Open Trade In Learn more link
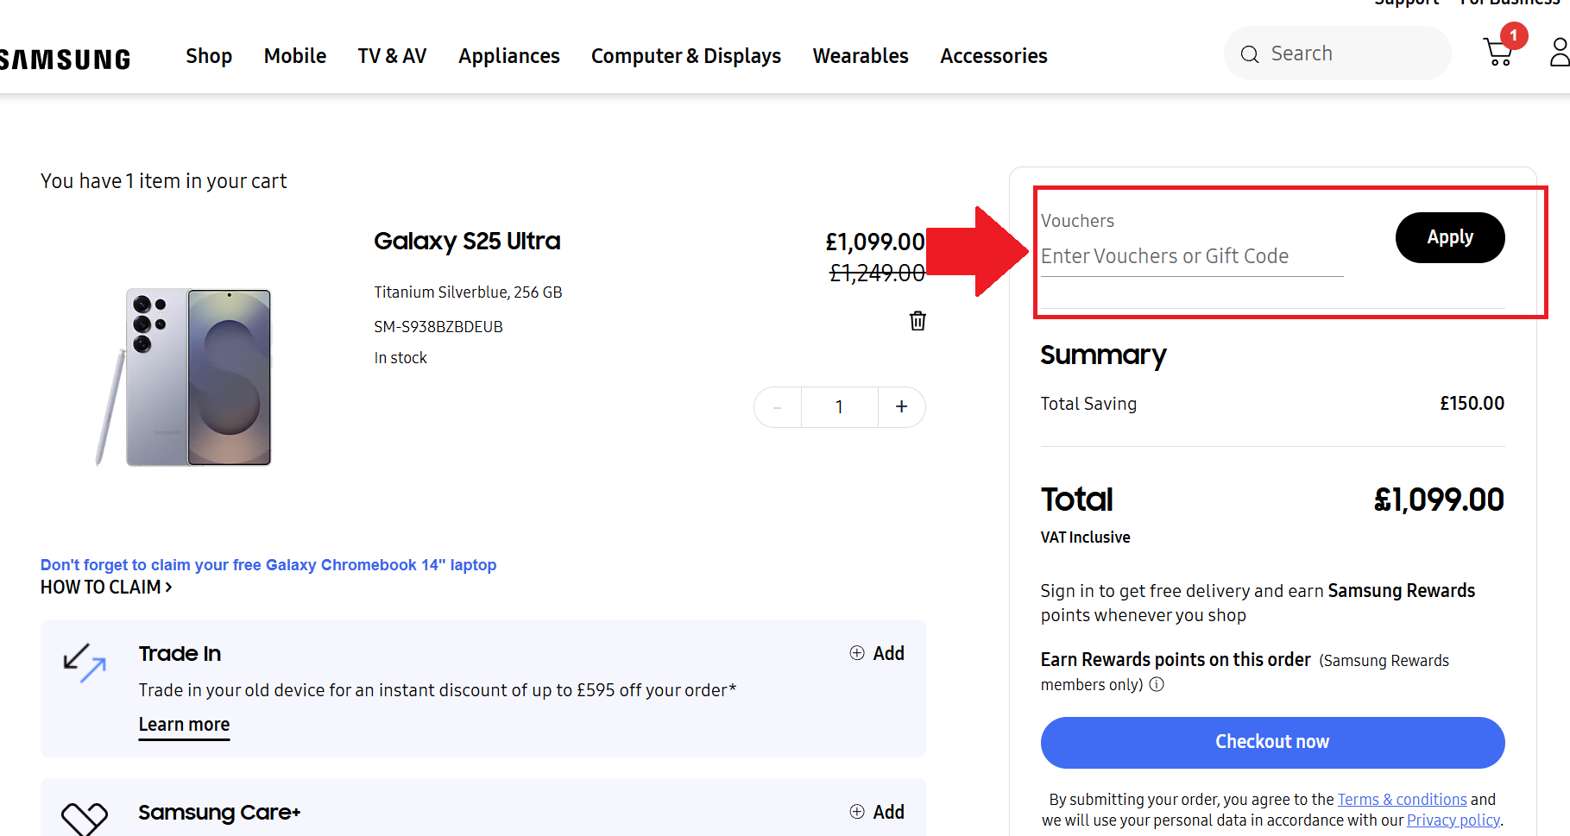Screen dimensions: 1570x836 tap(184, 725)
